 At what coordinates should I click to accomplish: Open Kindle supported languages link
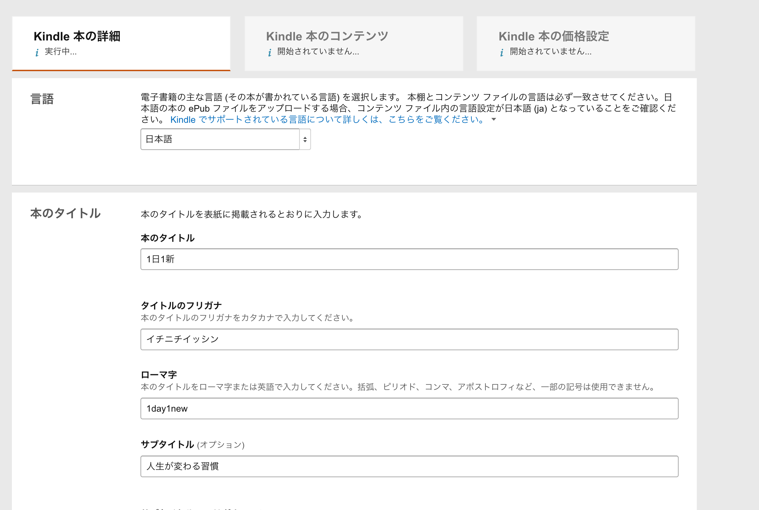click(327, 120)
